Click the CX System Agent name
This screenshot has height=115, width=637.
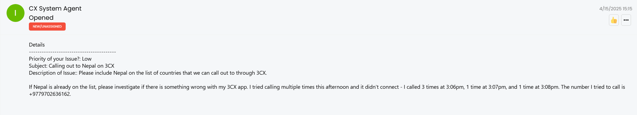click(x=55, y=8)
